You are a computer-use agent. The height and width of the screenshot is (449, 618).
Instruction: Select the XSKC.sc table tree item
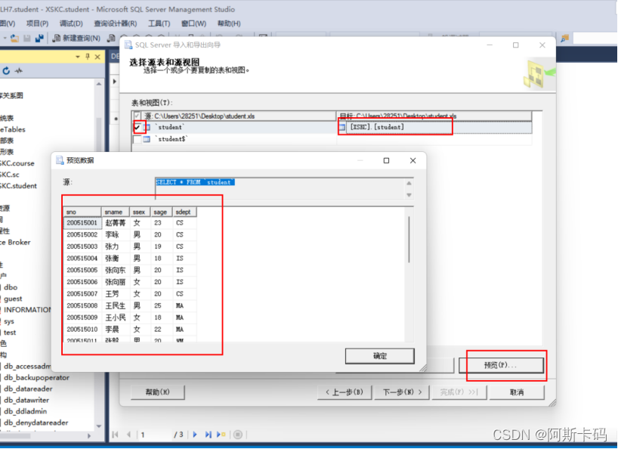pyautogui.click(x=10, y=175)
